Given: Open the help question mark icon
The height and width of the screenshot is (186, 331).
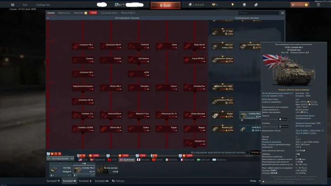Looking at the screenshot, I should 318,5.
